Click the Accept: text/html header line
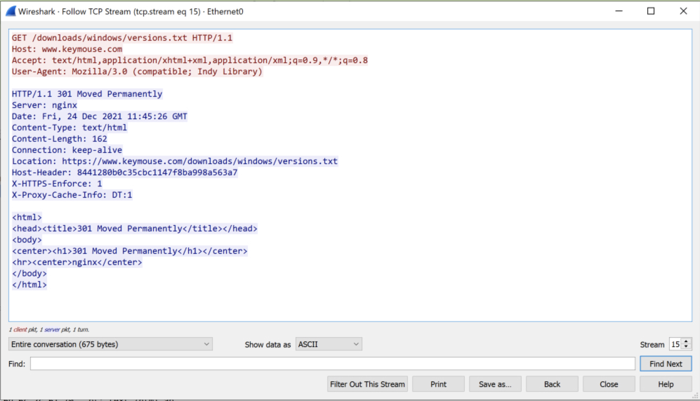This screenshot has width=700, height=401. [190, 60]
